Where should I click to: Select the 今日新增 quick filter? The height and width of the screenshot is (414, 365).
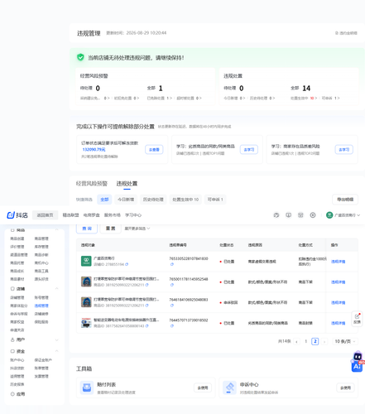(x=126, y=200)
